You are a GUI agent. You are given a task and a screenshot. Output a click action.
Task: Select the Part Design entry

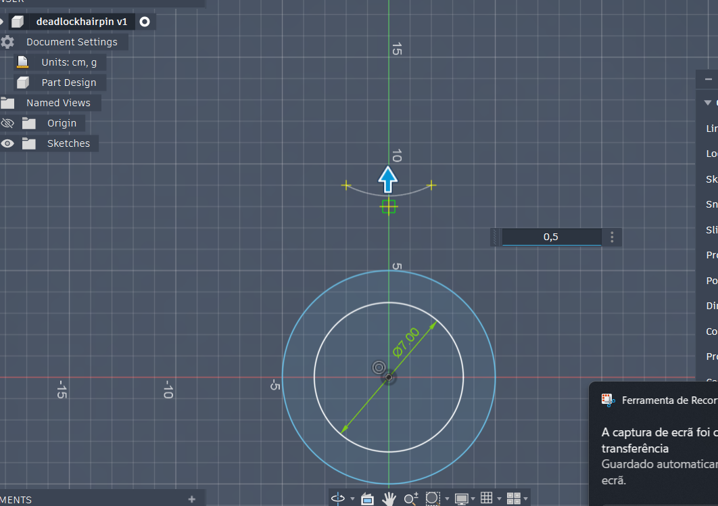[x=69, y=83]
